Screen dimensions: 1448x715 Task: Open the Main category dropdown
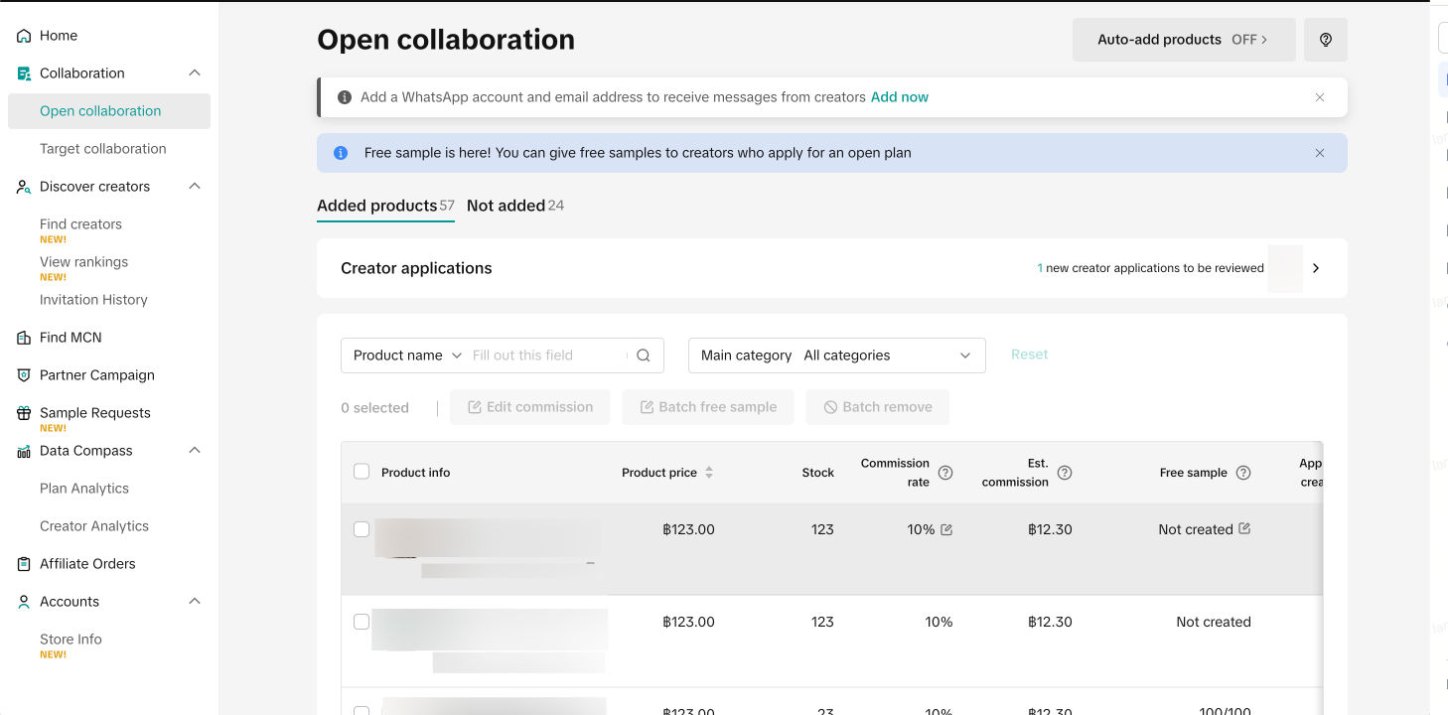pos(836,356)
